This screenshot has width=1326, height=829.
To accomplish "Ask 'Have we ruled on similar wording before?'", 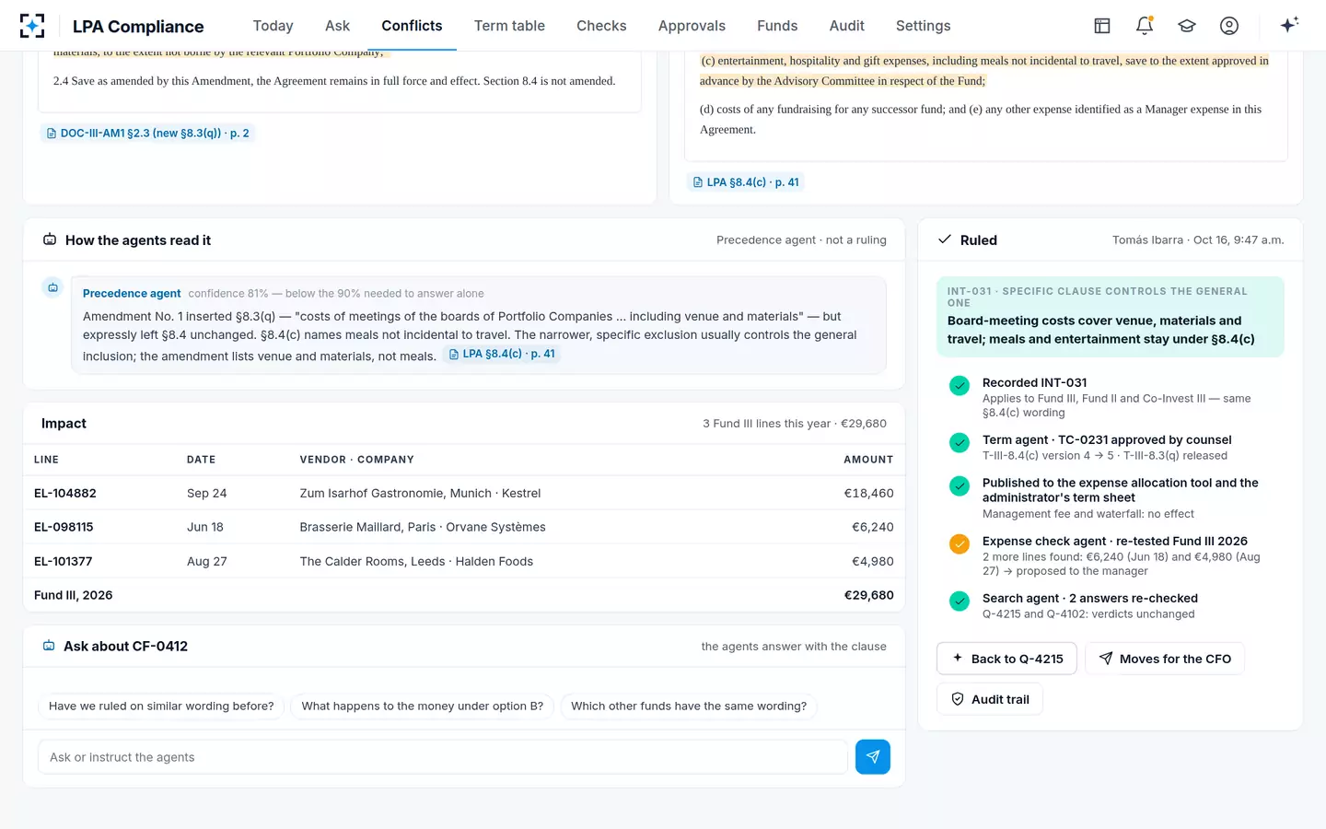I will point(161,706).
